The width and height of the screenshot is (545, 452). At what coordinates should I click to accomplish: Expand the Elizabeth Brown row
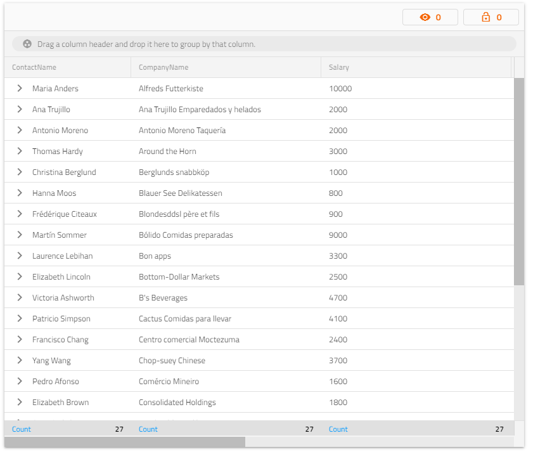point(18,402)
